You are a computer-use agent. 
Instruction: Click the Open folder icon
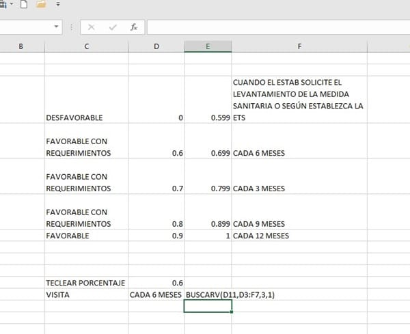coord(41,4)
